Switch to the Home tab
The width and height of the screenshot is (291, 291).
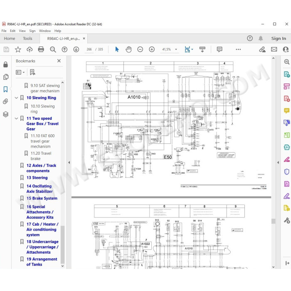pos(10,38)
